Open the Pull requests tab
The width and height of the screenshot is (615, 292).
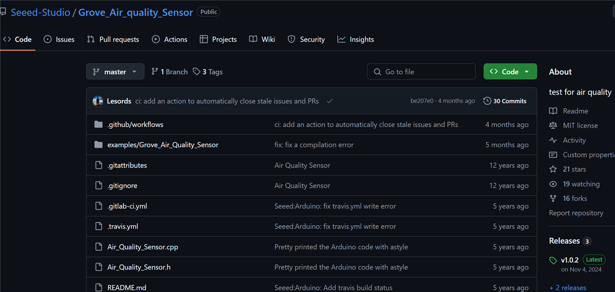pyautogui.click(x=113, y=39)
